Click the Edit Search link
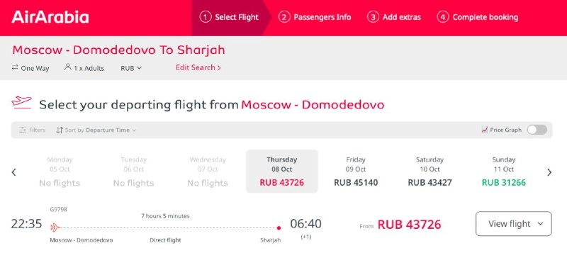 (198, 67)
